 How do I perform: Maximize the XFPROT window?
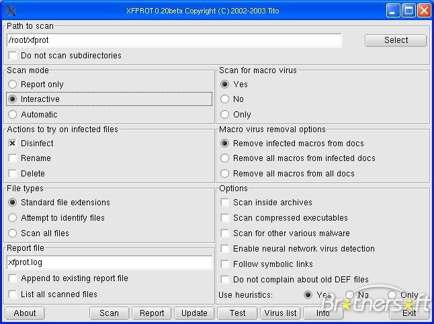coord(408,11)
